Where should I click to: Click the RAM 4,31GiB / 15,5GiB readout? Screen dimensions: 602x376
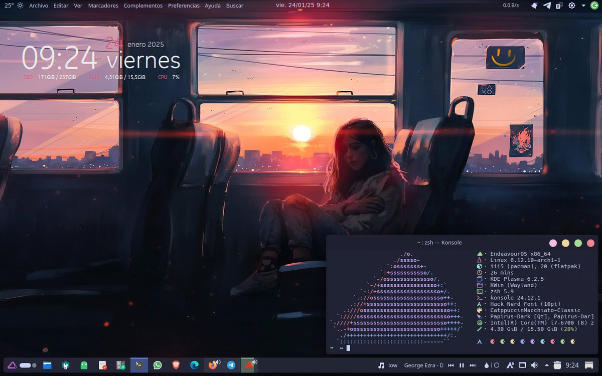[117, 77]
